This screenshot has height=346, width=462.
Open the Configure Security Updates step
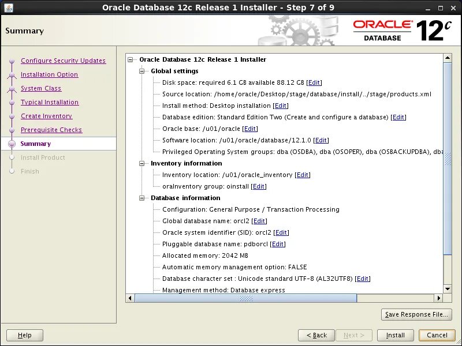point(63,61)
